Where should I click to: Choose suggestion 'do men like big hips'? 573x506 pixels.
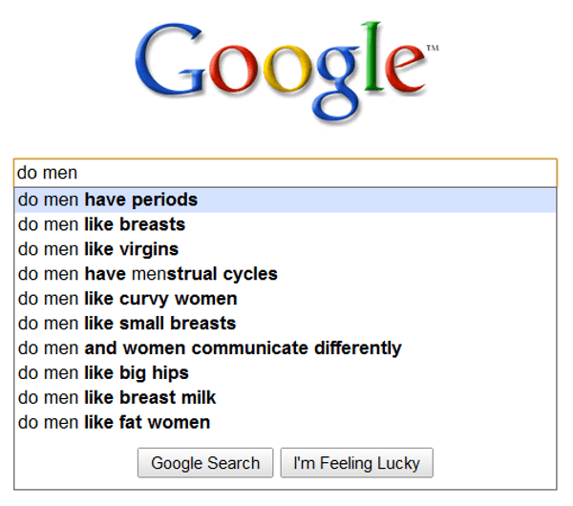coord(286,373)
